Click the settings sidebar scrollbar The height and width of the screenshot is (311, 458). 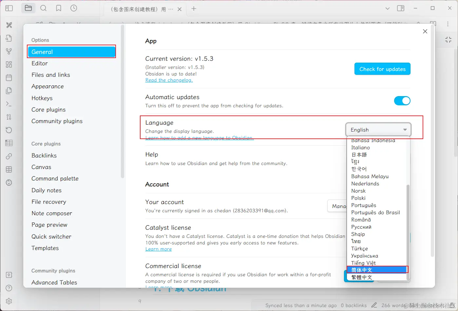123,102
